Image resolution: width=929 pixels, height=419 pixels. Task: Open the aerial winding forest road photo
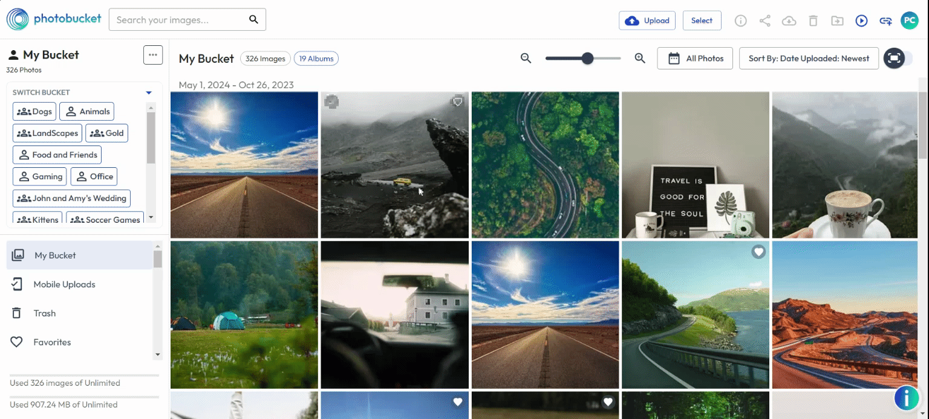coord(546,165)
